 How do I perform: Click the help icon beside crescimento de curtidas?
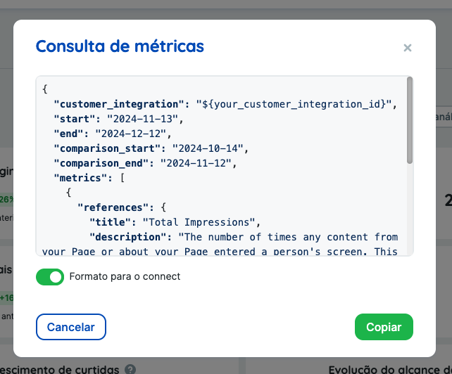130,369
